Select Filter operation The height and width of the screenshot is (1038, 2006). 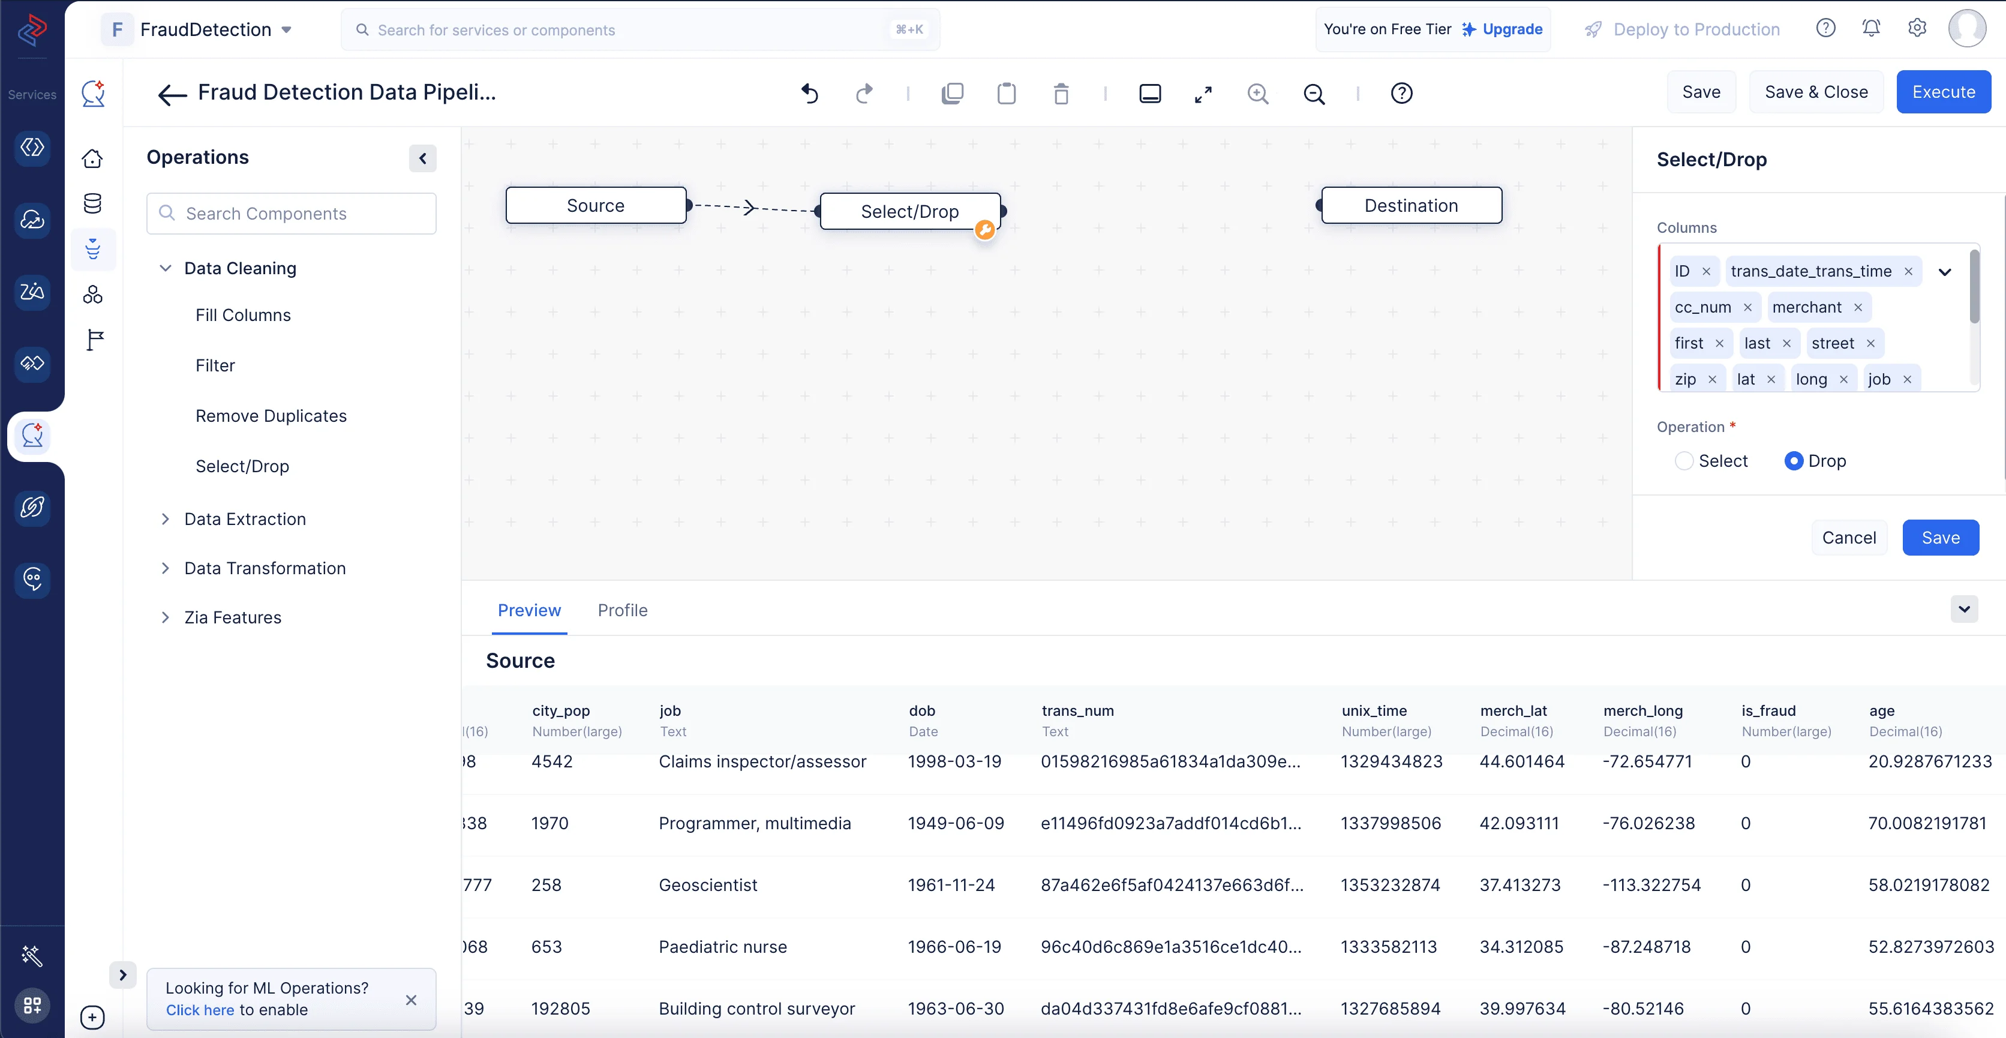(215, 366)
